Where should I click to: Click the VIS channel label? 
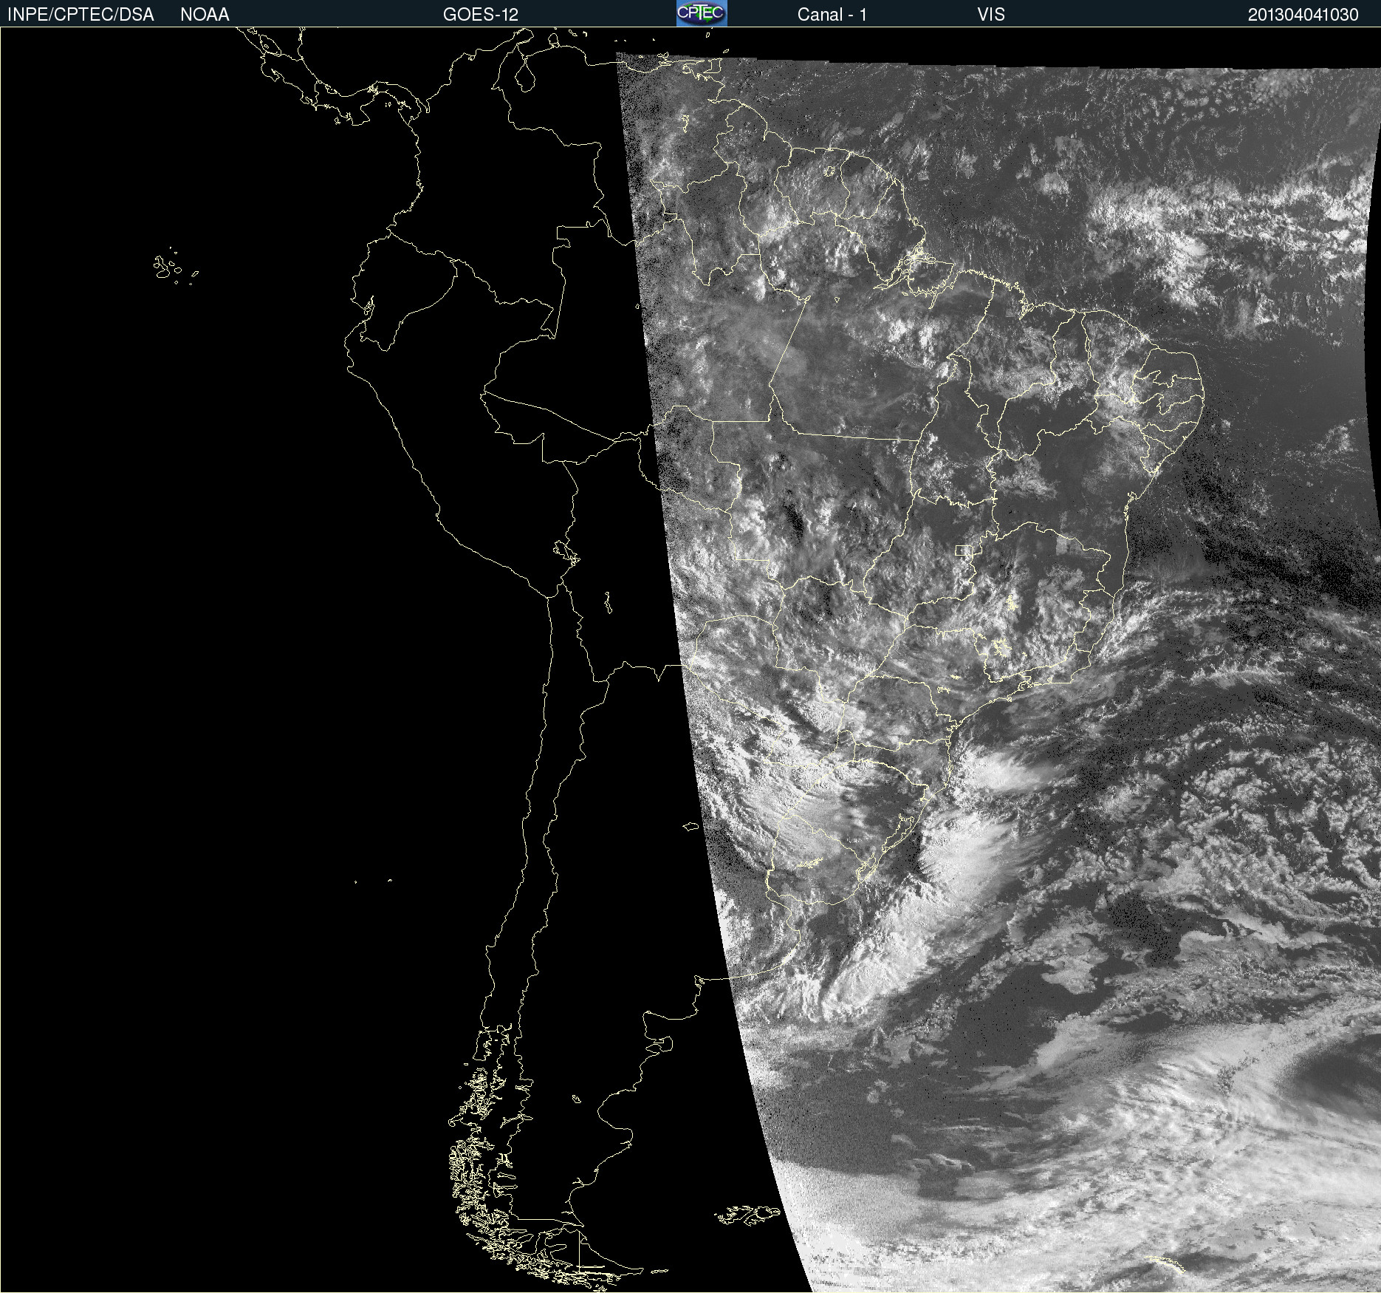pos(991,15)
